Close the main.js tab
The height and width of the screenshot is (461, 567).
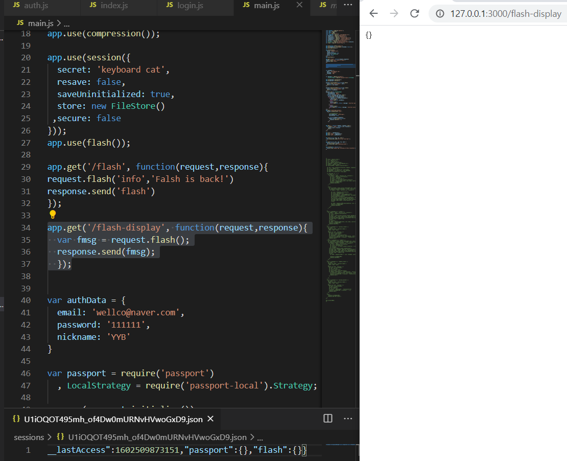[x=299, y=5]
